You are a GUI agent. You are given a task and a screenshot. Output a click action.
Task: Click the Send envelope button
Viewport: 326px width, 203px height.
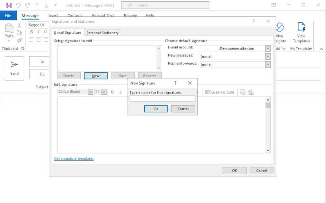(x=14, y=68)
